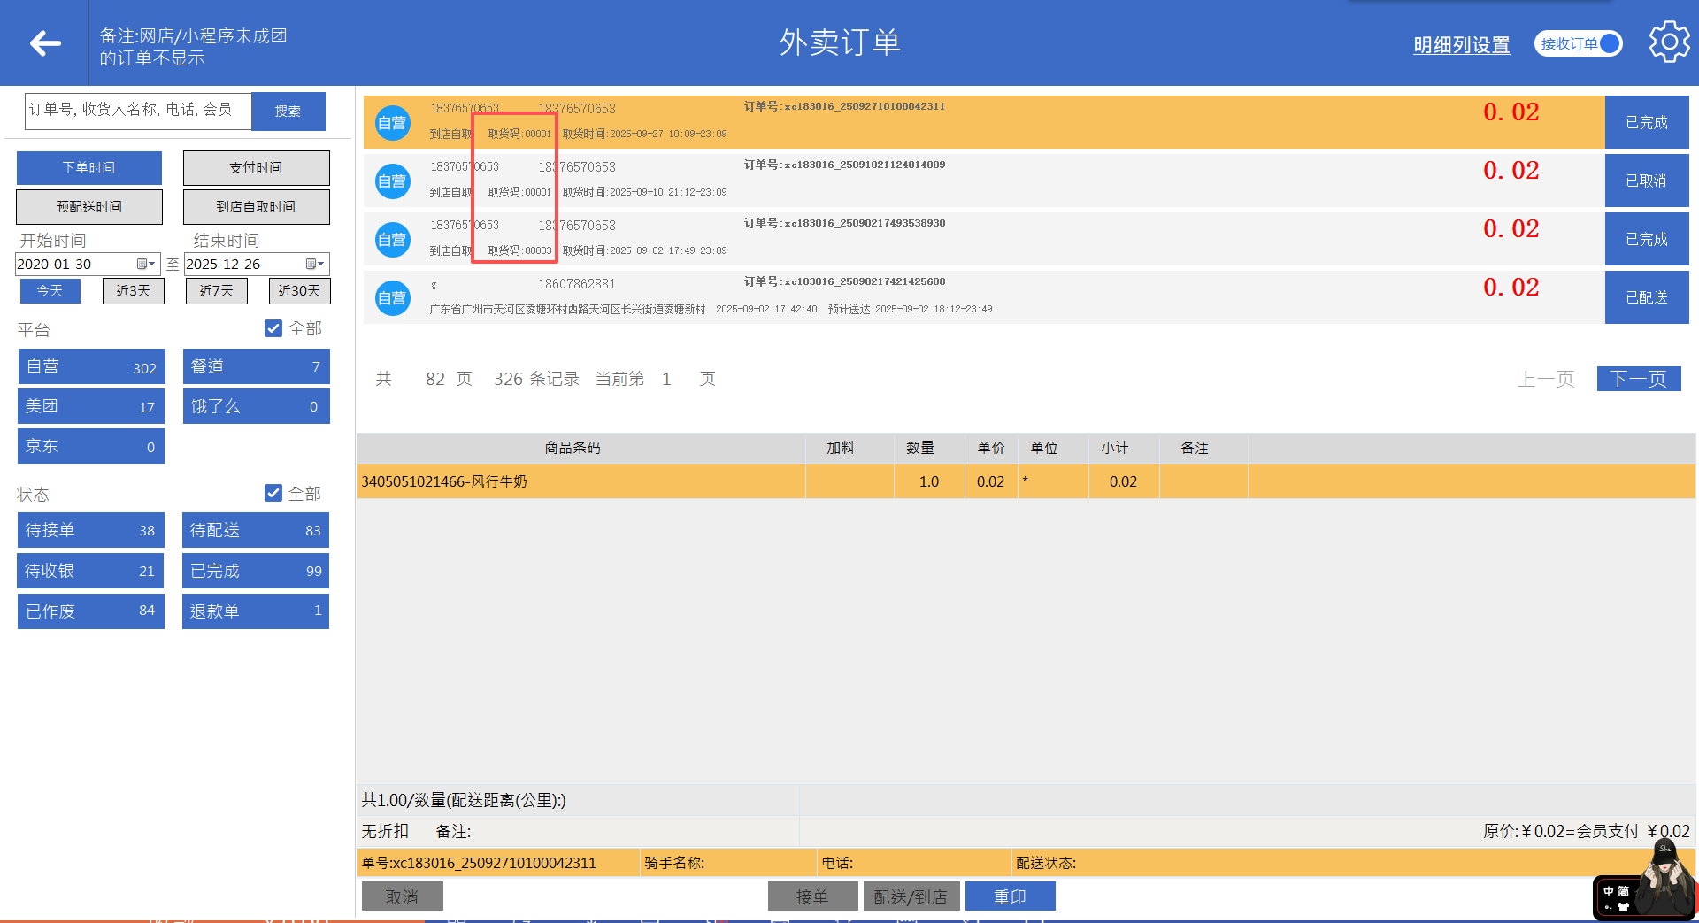Select the 支付时间 filter tab
Viewport: 1699px width, 923px height.
pyautogui.click(x=256, y=168)
